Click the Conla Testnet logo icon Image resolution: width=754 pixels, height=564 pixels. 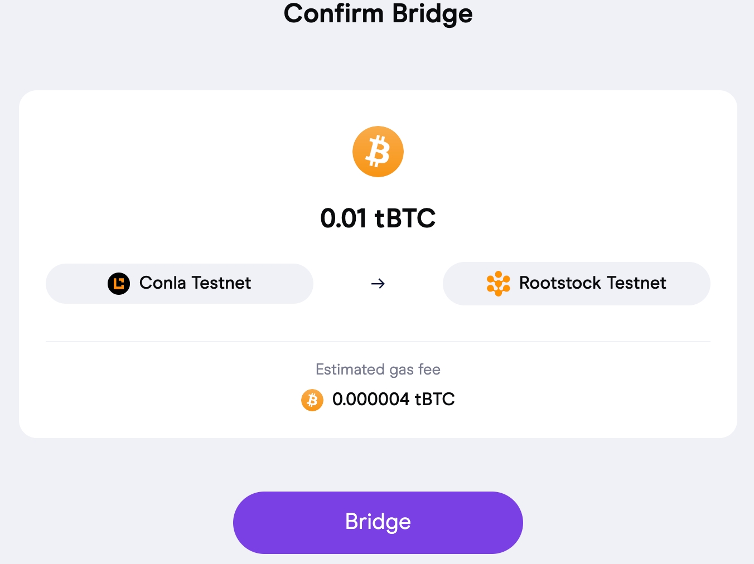[x=119, y=283]
